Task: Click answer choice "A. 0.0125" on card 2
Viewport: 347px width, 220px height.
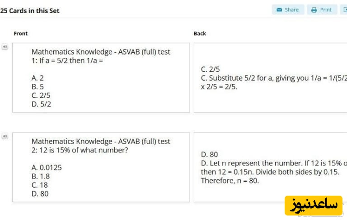Action: pyautogui.click(x=47, y=168)
